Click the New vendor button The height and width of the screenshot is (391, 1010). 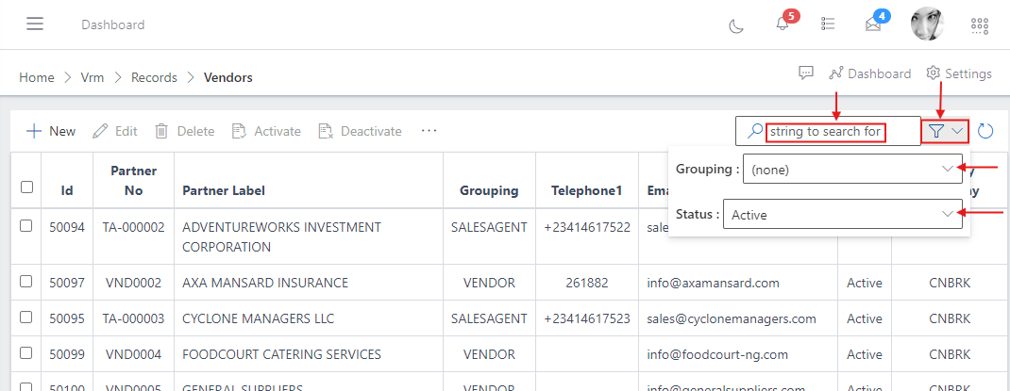[51, 131]
